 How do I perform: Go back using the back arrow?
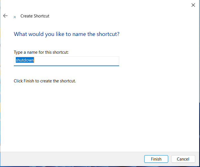tap(5, 16)
